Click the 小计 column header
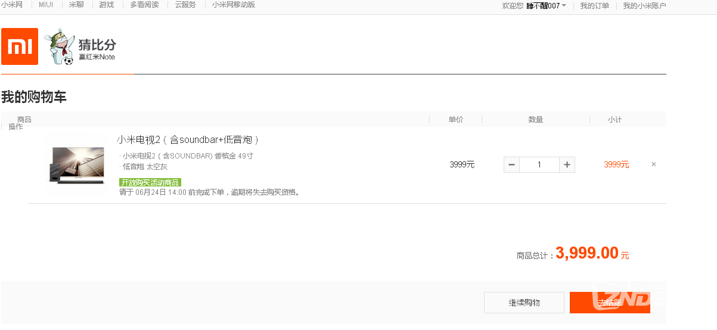717x330 pixels. [x=615, y=120]
